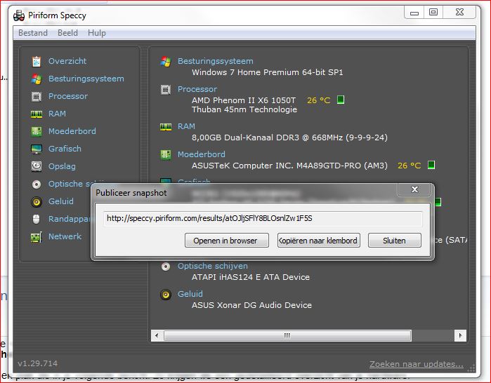Click the Overzicht clipboard icon in sidebar
Image resolution: width=491 pixels, height=383 pixels.
(x=37, y=61)
